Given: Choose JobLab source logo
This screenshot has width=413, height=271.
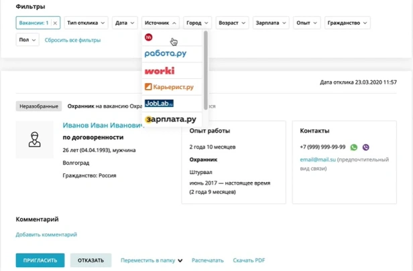Looking at the screenshot, I should click(x=159, y=103).
